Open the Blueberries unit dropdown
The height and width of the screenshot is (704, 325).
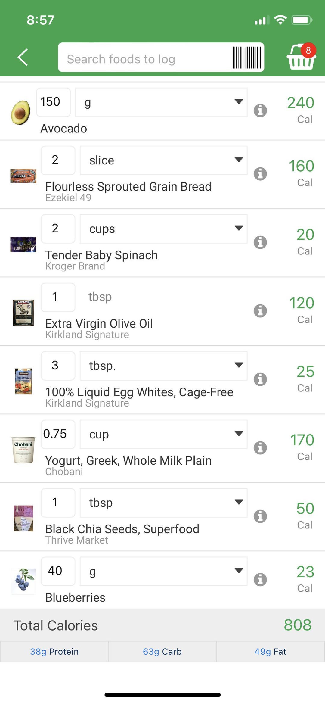coord(163,571)
